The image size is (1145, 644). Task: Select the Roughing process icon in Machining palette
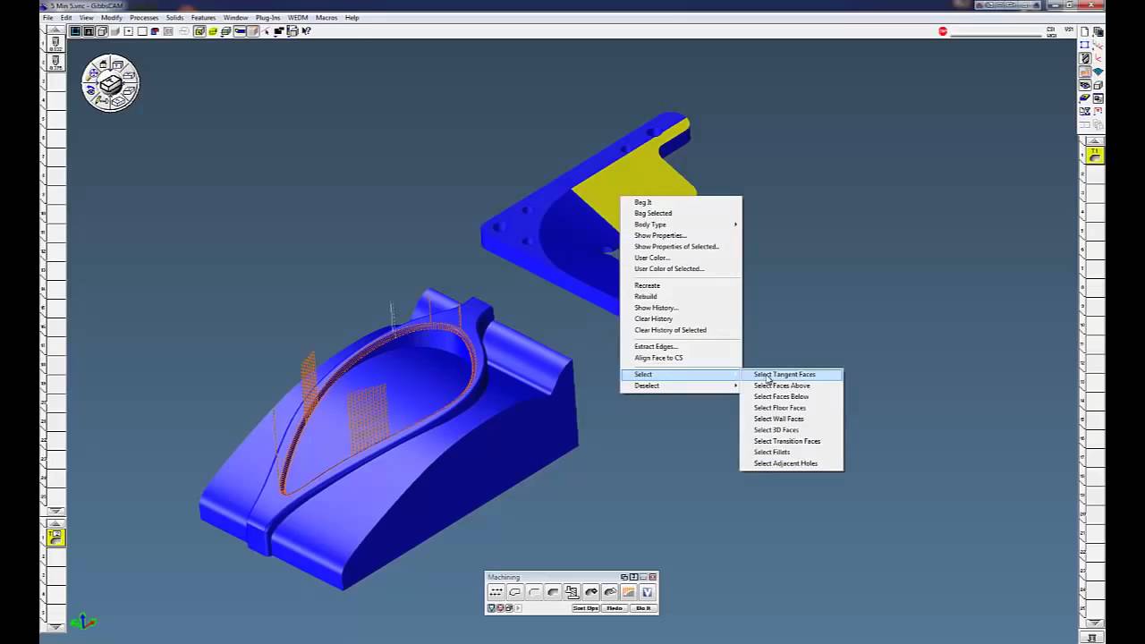pyautogui.click(x=553, y=592)
